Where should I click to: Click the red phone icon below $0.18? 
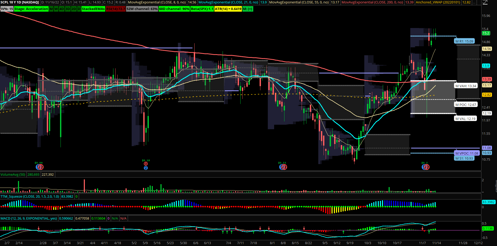pyautogui.click(x=146, y=164)
